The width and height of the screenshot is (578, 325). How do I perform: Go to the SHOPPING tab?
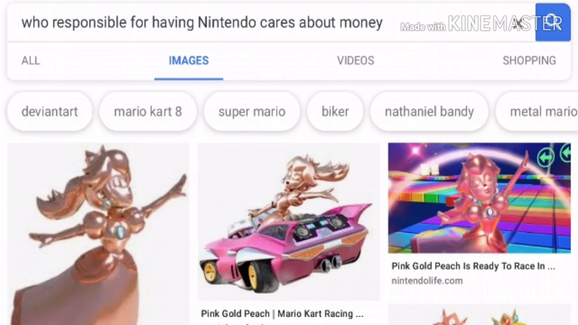click(x=529, y=60)
